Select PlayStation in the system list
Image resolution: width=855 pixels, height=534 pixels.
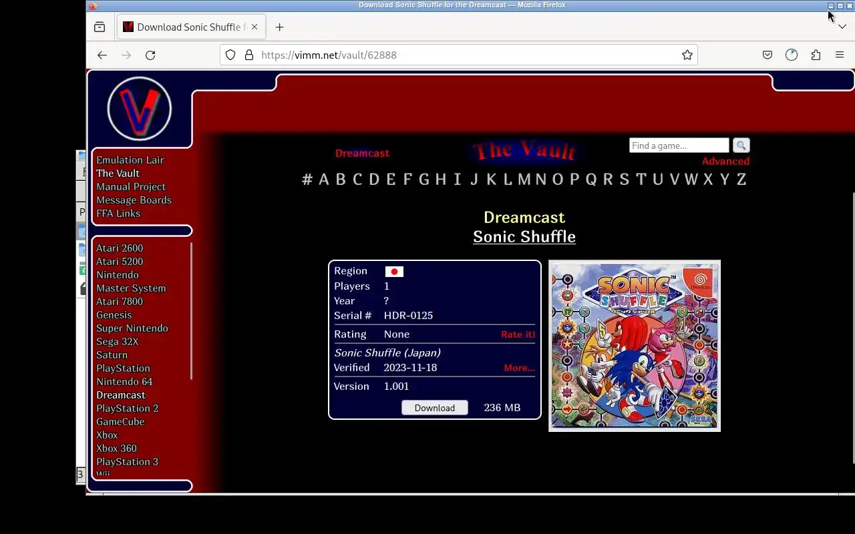(123, 368)
